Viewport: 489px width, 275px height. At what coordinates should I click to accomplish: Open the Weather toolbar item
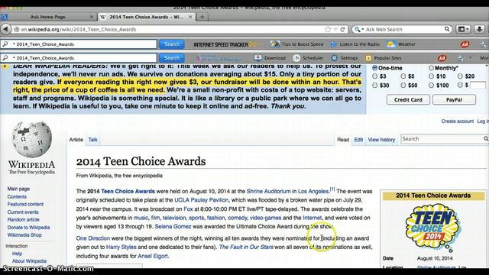pyautogui.click(x=401, y=44)
